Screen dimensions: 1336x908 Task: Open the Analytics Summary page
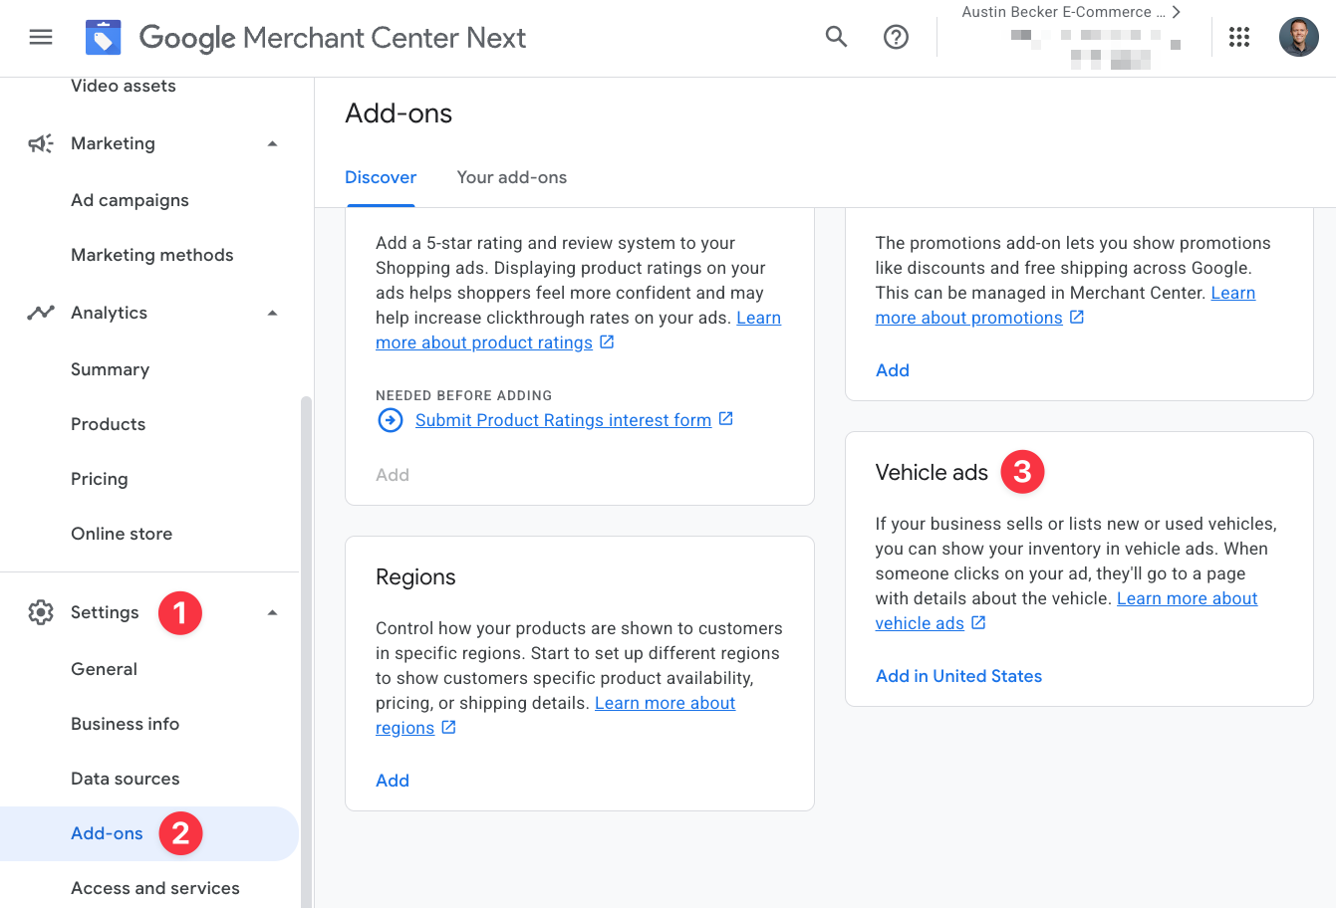click(x=111, y=369)
